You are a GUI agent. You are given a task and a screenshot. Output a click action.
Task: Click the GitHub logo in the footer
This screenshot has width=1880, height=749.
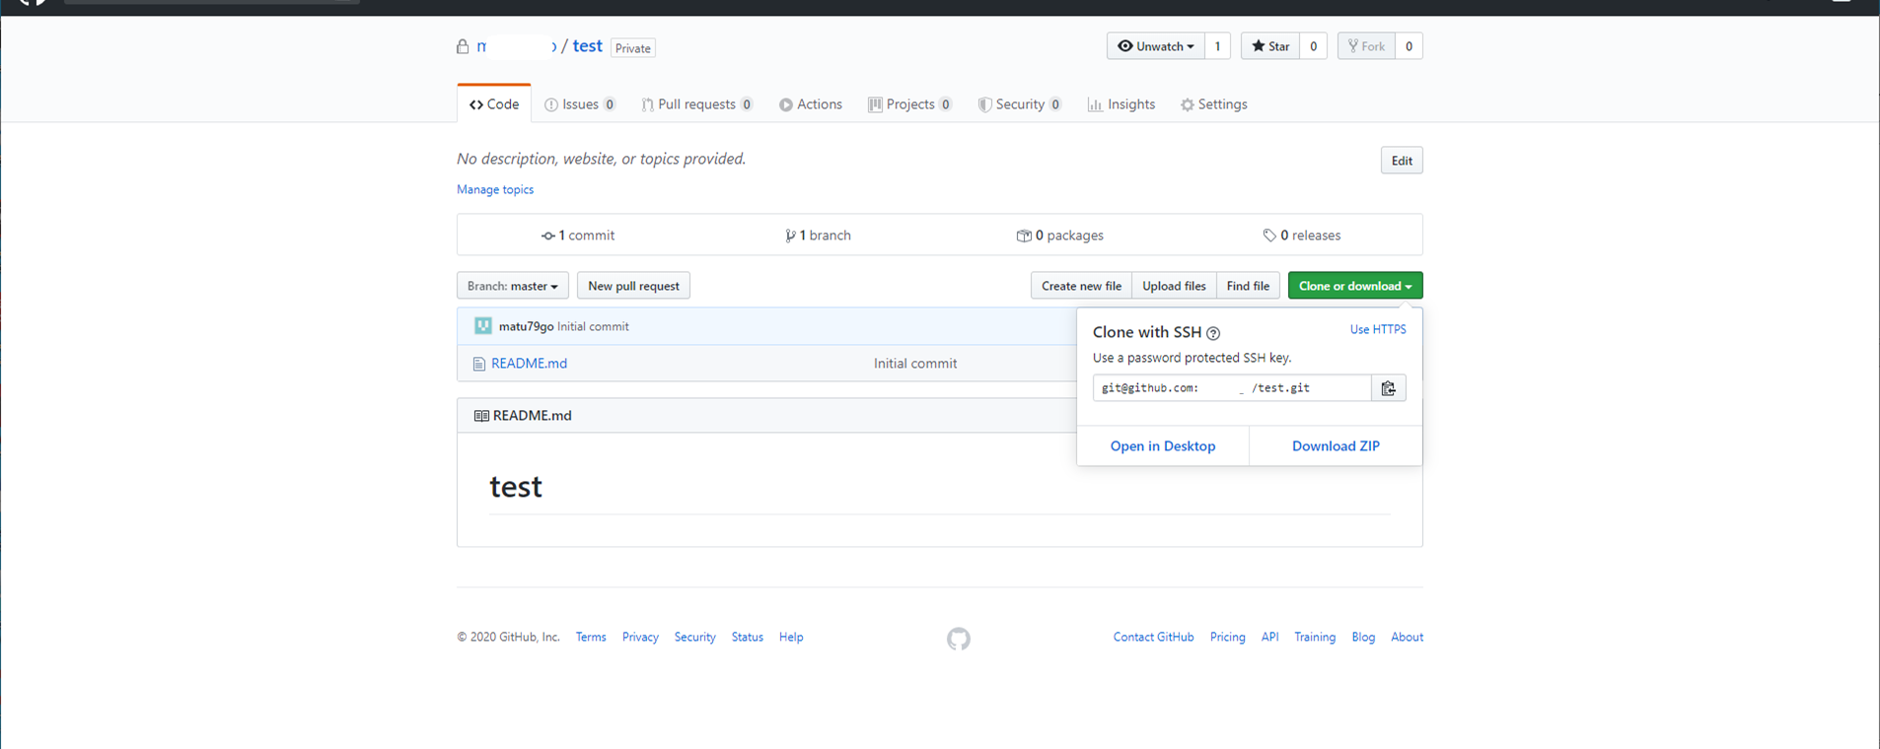pos(958,639)
